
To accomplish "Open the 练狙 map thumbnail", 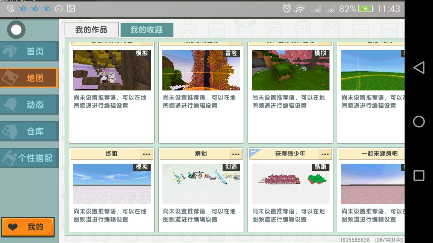I will tap(112, 184).
